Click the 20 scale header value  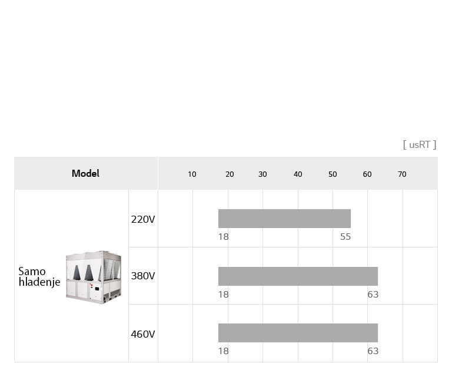click(230, 174)
